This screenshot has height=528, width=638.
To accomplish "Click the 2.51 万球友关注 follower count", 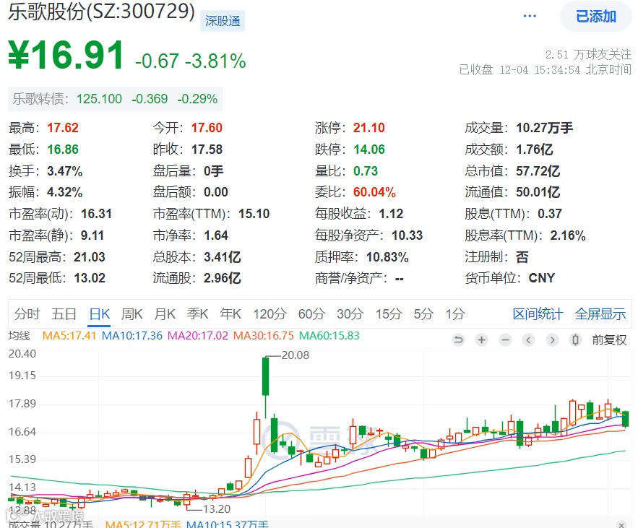I will (x=588, y=54).
